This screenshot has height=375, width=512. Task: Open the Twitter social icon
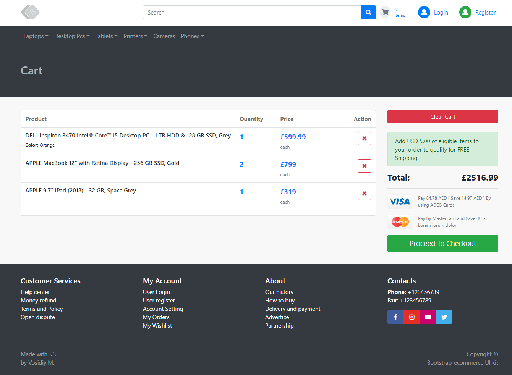(x=444, y=317)
